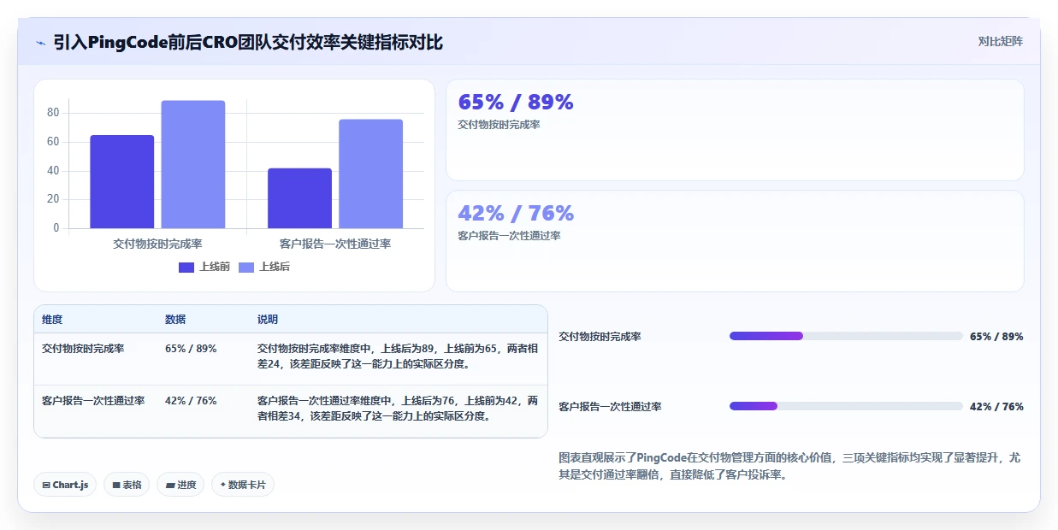Click table cell 交付物按时完成率 in 维度 column
Screen dimensions: 1058x530
click(x=83, y=349)
